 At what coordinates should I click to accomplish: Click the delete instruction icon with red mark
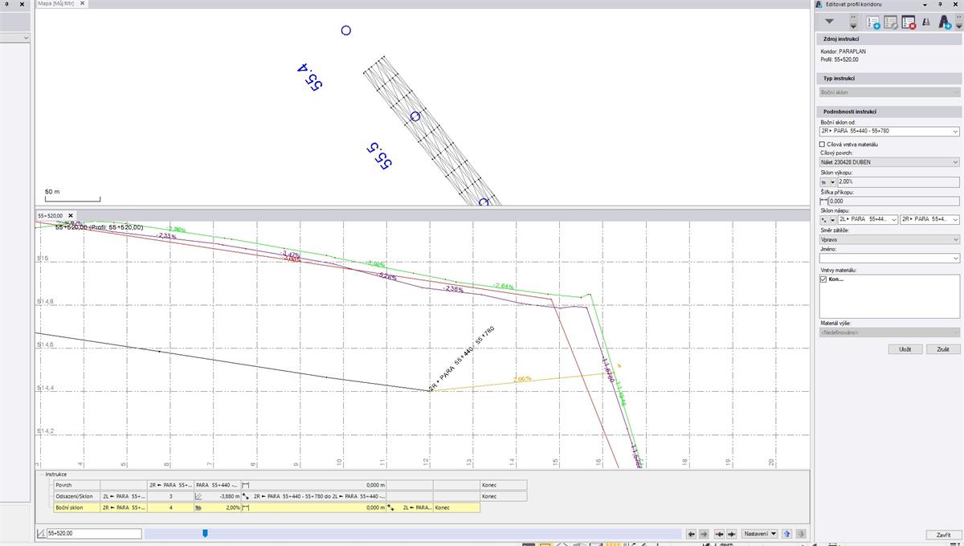(x=909, y=22)
